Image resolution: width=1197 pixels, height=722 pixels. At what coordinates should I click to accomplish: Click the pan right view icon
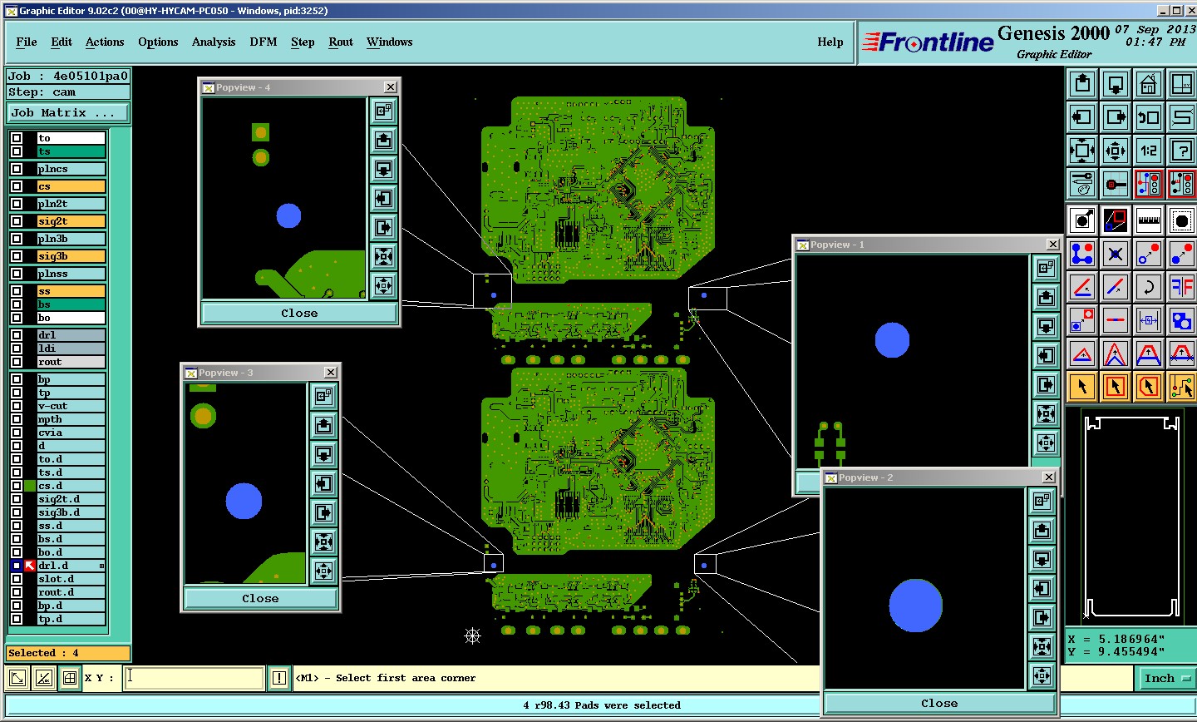coord(1116,117)
